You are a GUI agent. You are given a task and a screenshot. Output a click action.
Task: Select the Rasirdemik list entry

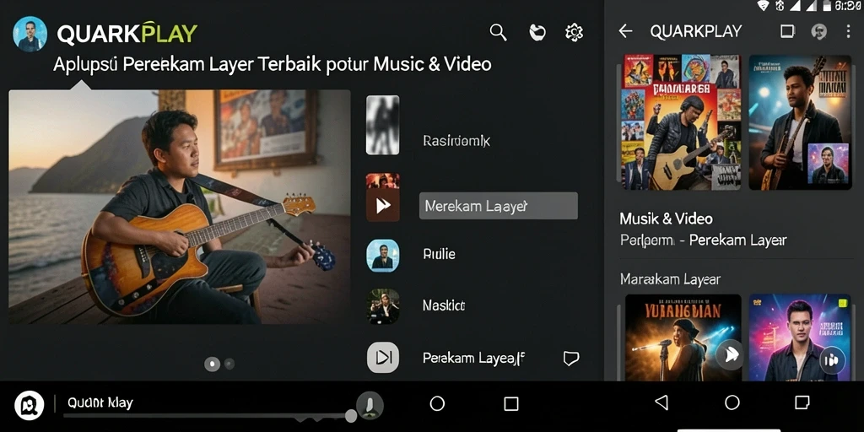tap(456, 141)
